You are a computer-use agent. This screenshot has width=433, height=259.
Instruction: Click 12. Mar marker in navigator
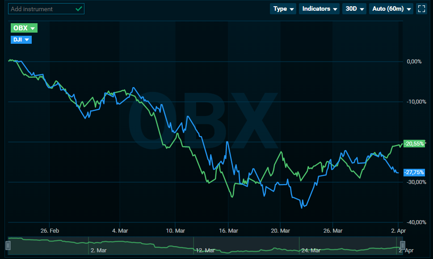(x=205, y=251)
